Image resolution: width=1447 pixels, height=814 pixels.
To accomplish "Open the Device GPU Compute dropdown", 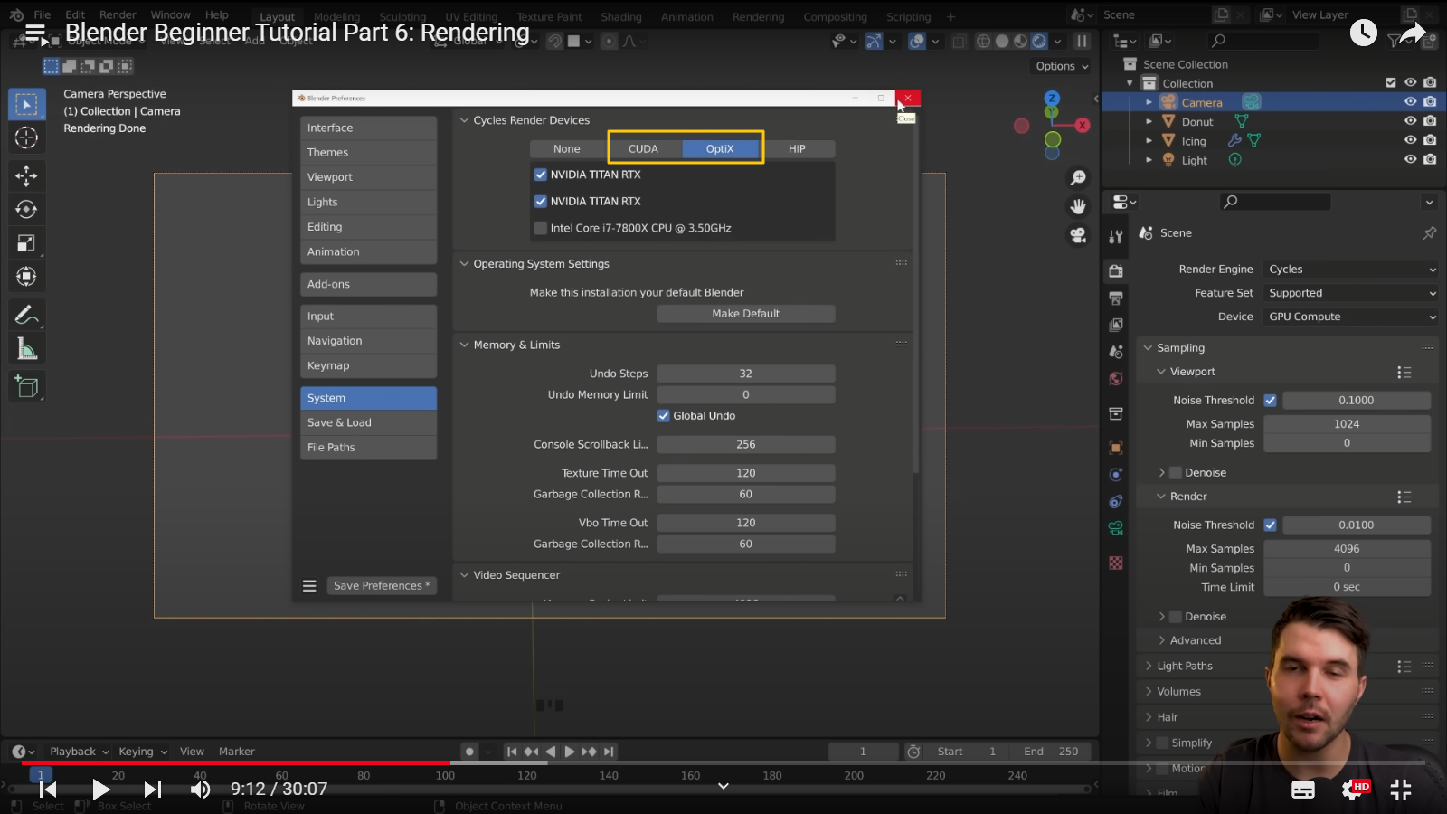I will coord(1351,317).
